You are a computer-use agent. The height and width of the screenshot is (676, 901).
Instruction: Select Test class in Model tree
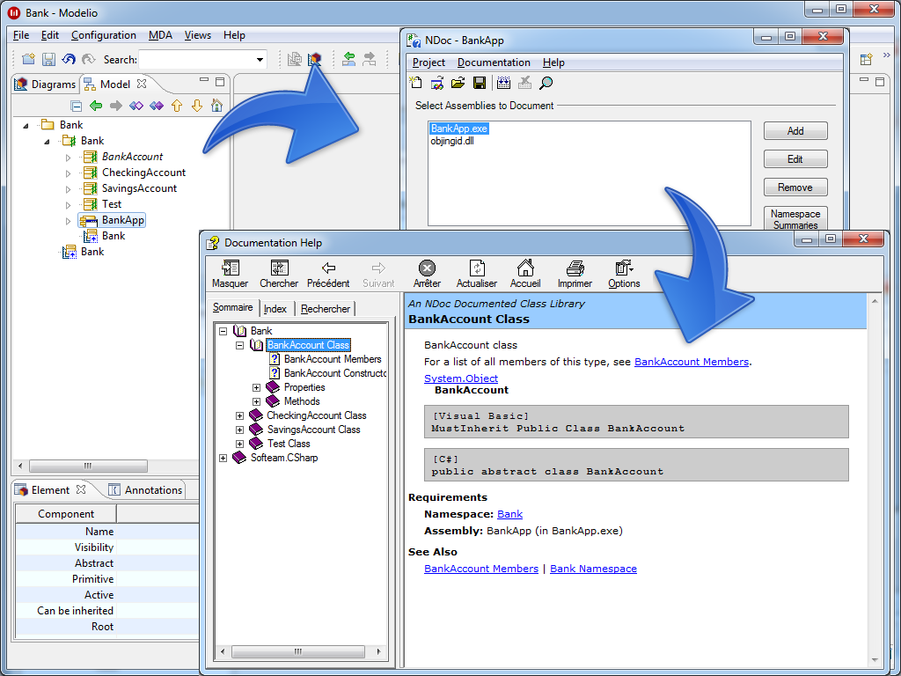click(x=112, y=204)
